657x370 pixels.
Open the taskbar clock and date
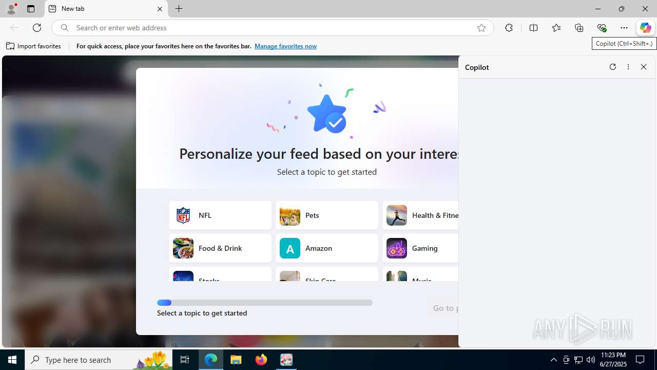click(x=613, y=360)
